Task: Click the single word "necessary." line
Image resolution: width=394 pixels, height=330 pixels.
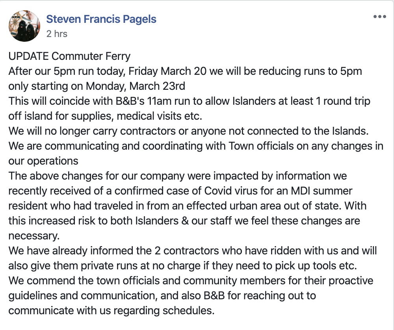Action: click(34, 235)
